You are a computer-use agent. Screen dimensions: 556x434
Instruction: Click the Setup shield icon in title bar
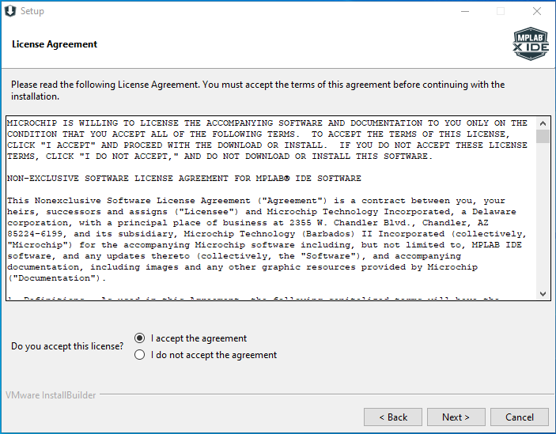coord(10,11)
